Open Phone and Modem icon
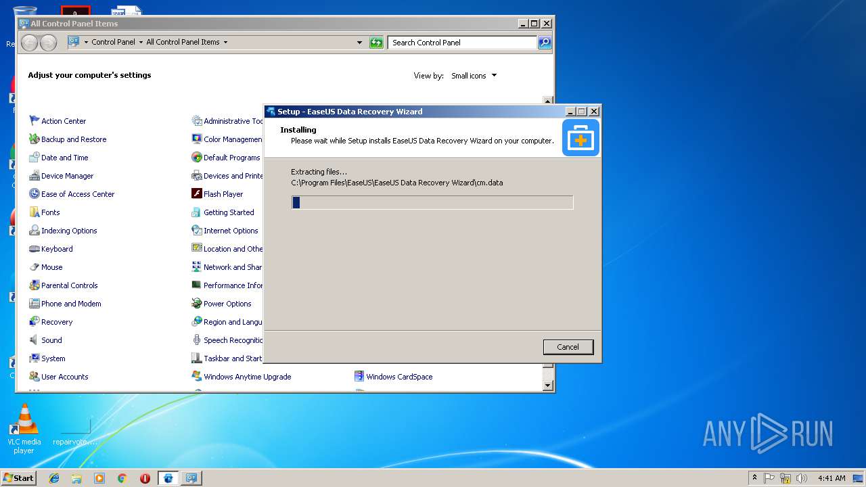Image resolution: width=866 pixels, height=487 pixels. click(35, 303)
